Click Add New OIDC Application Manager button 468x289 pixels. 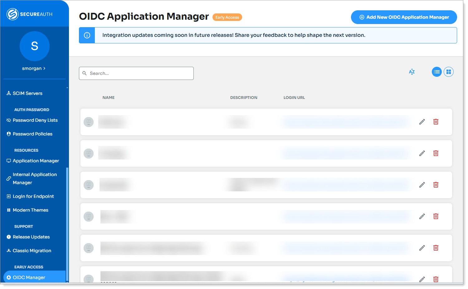pyautogui.click(x=404, y=17)
